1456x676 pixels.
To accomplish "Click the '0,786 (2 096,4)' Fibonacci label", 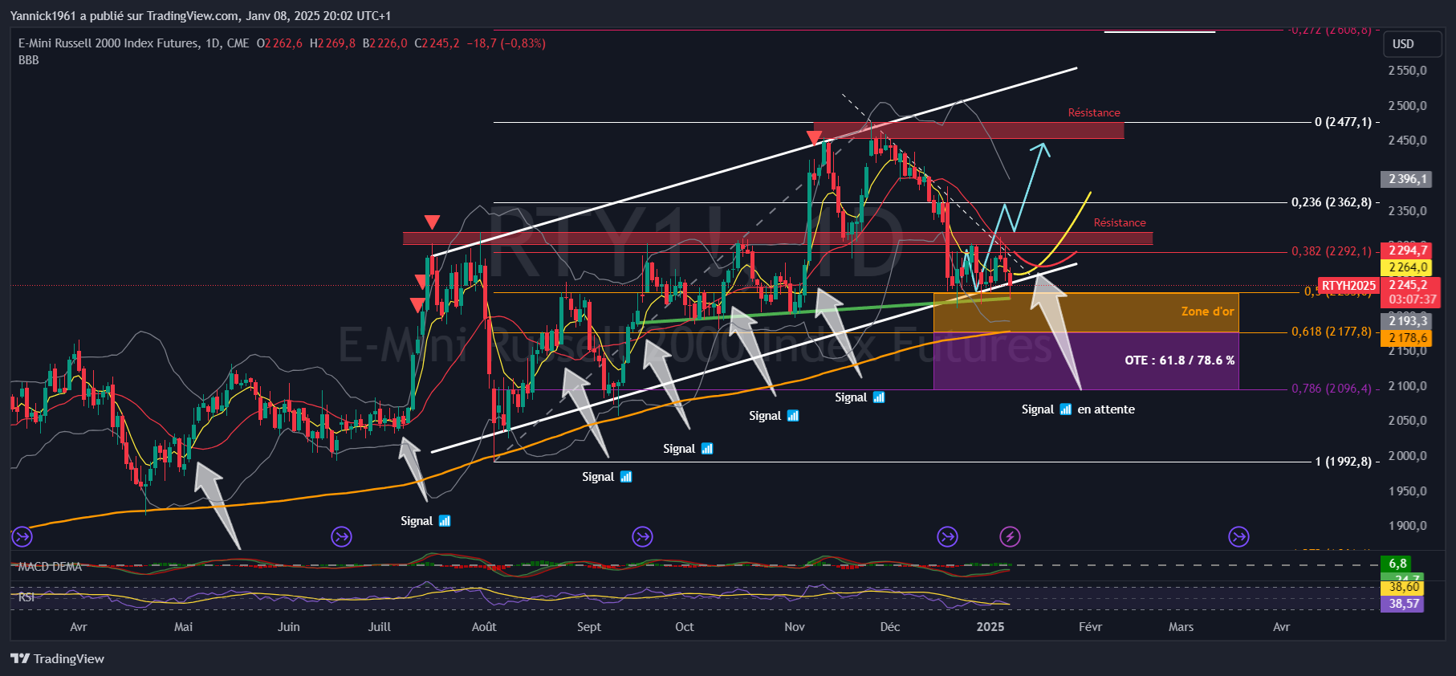I will coord(1332,389).
